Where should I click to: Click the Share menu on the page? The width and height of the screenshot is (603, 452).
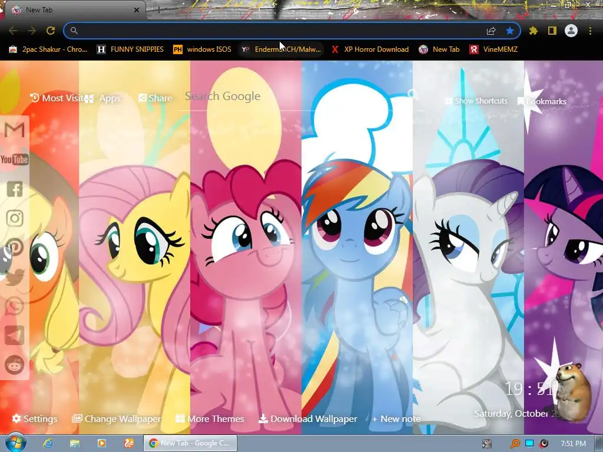point(155,98)
